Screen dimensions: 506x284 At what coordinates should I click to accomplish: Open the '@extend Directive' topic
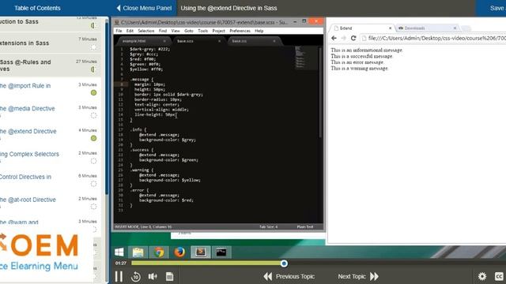[x=28, y=132]
